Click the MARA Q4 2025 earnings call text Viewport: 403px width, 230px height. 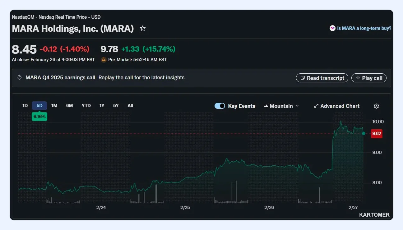[60, 78]
